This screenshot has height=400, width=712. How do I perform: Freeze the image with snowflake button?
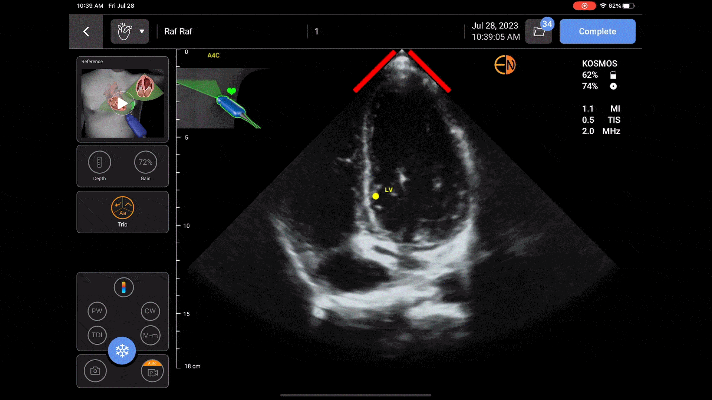click(122, 350)
